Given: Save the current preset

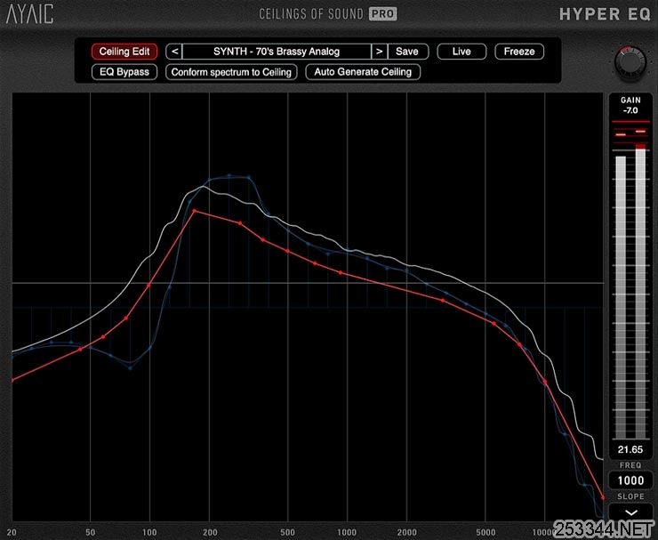Looking at the screenshot, I should [407, 52].
